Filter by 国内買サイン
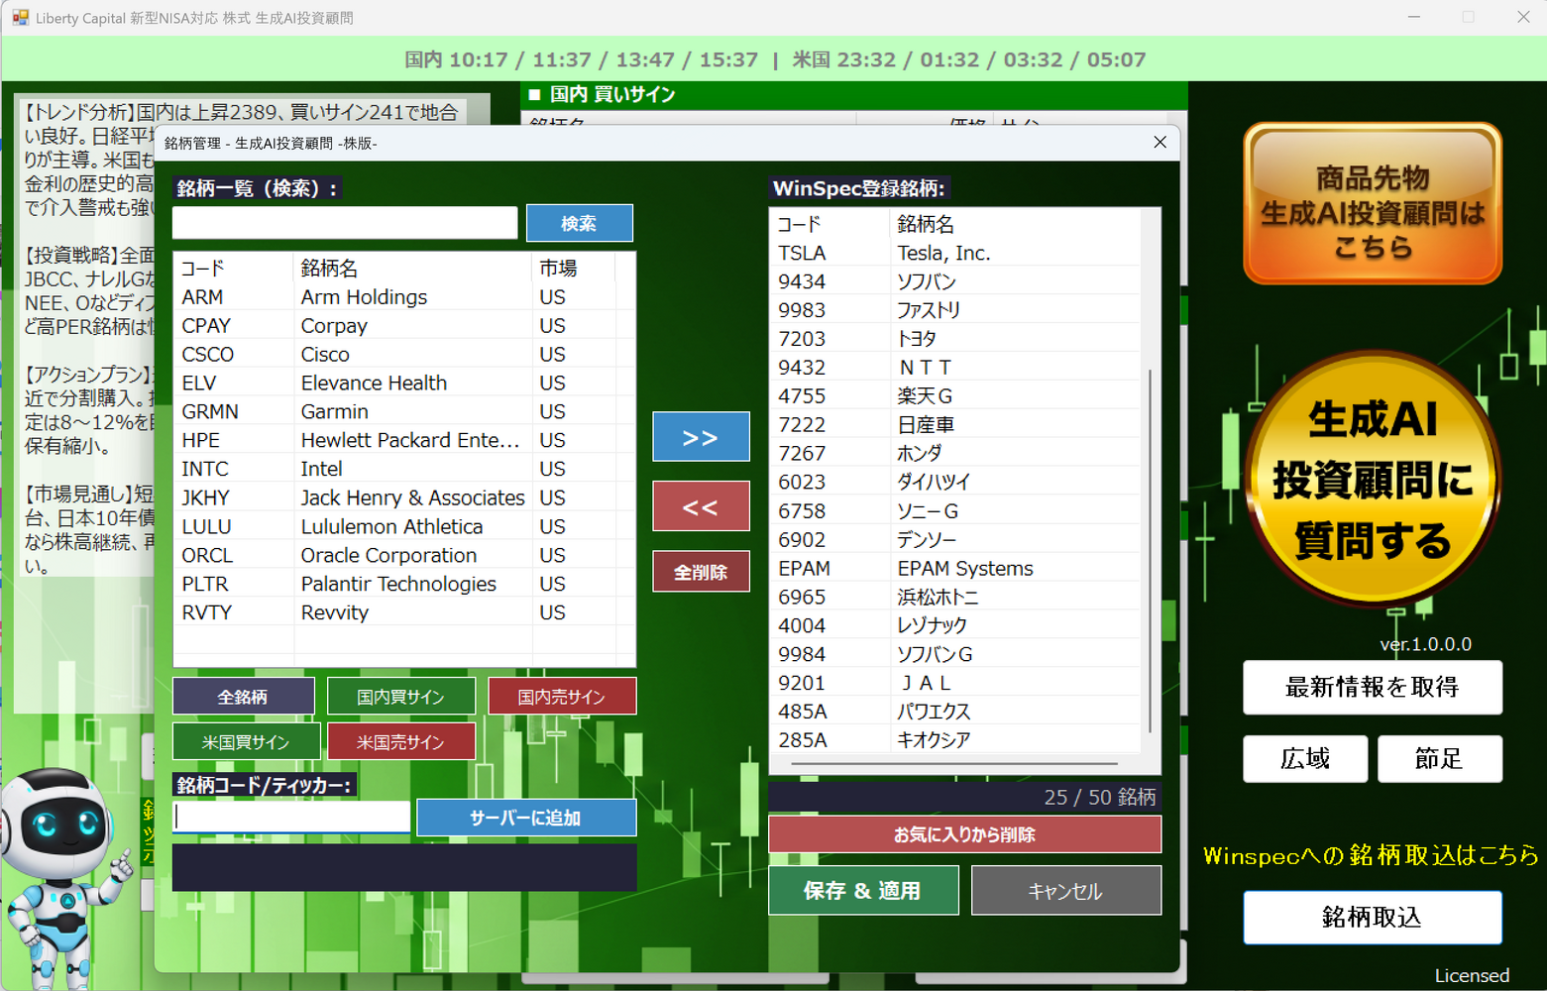Image resolution: width=1547 pixels, height=991 pixels. 400,697
